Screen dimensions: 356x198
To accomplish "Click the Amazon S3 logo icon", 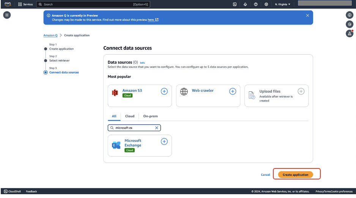I will click(115, 93).
